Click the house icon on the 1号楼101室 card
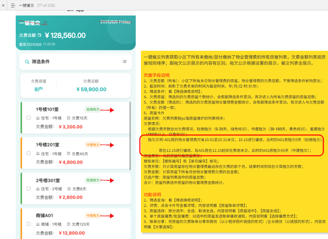Viewport: 328px width, 239px height. (38, 118)
